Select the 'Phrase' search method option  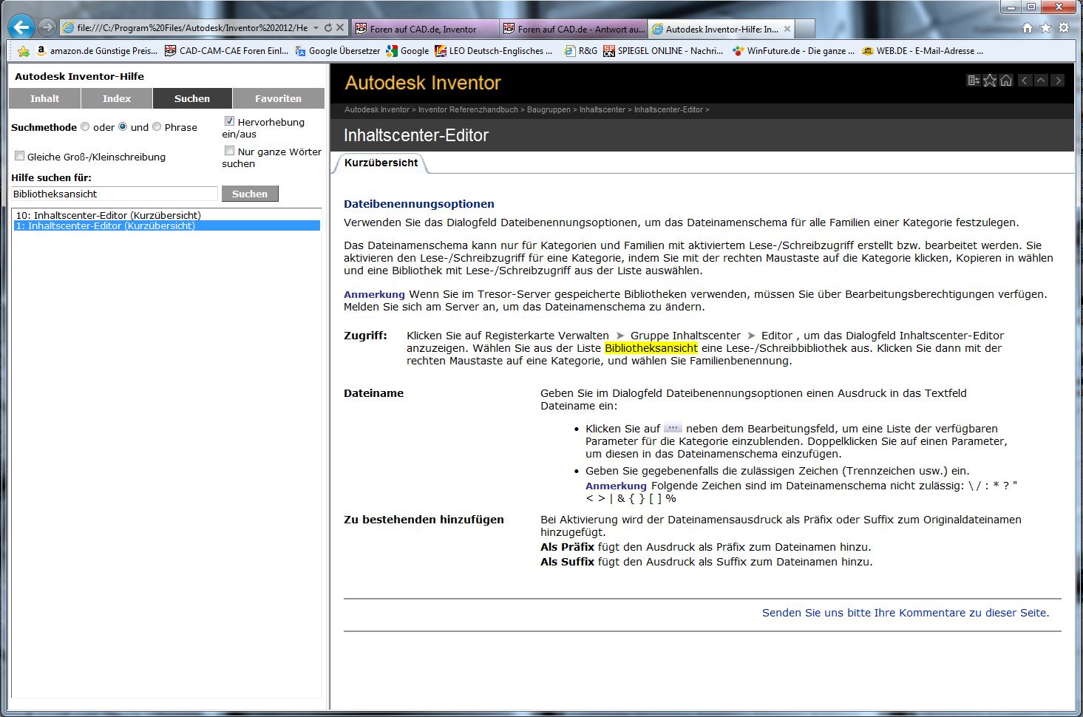click(157, 127)
